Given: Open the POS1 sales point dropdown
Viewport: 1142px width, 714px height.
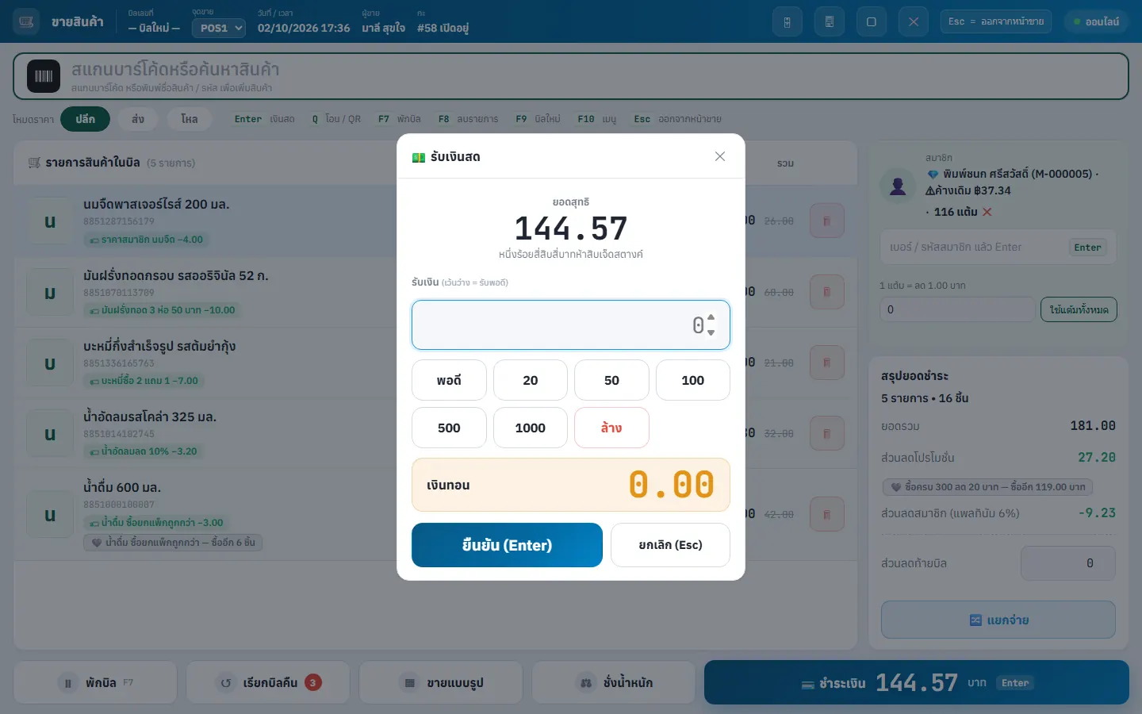Looking at the screenshot, I should (x=219, y=28).
